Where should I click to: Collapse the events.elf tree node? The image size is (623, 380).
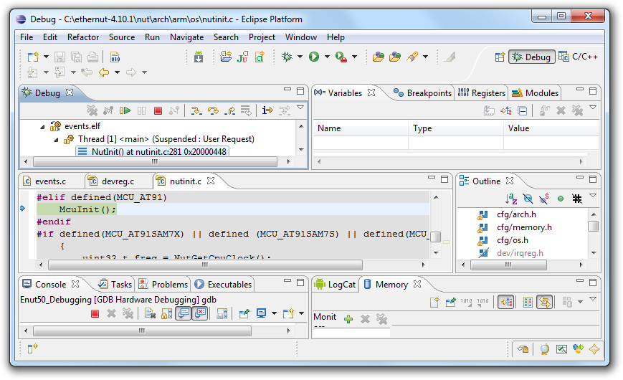coord(43,126)
